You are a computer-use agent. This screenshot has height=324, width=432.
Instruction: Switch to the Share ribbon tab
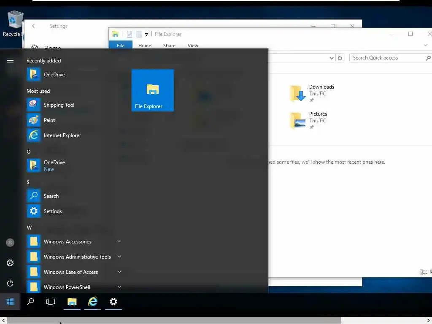(x=169, y=46)
